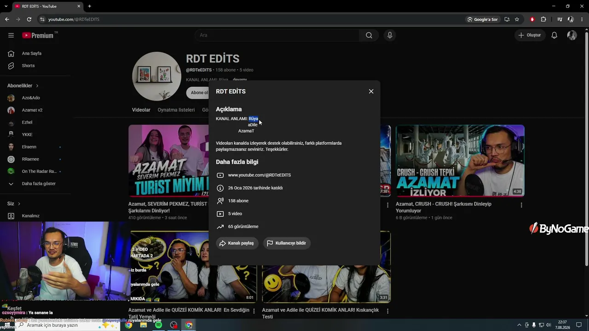Image resolution: width=589 pixels, height=331 pixels.
Task: Go back with the browser back arrow
Action: point(7,19)
